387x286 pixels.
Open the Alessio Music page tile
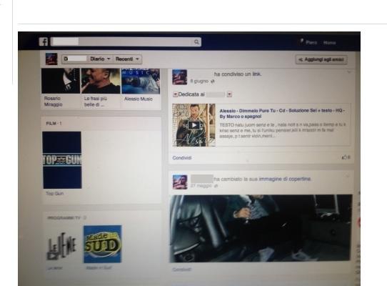[x=141, y=86]
